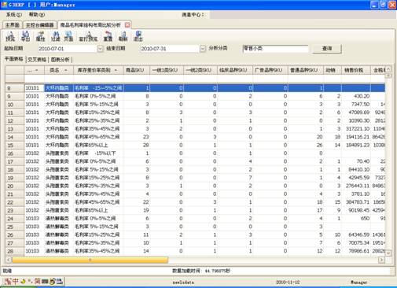Click the 导出 (Export) toolbar icon

pyautogui.click(x=25, y=36)
